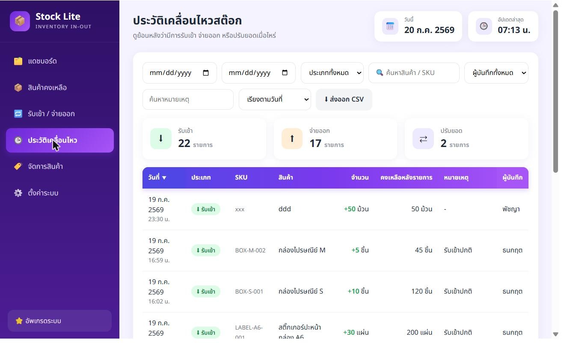Click the remaining balance 200 แผ่น

coord(419,333)
